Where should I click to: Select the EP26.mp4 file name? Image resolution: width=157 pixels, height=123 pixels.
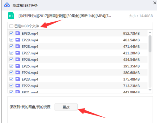pyautogui.click(x=30, y=60)
